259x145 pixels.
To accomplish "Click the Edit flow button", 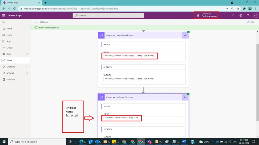I will click(x=250, y=22).
